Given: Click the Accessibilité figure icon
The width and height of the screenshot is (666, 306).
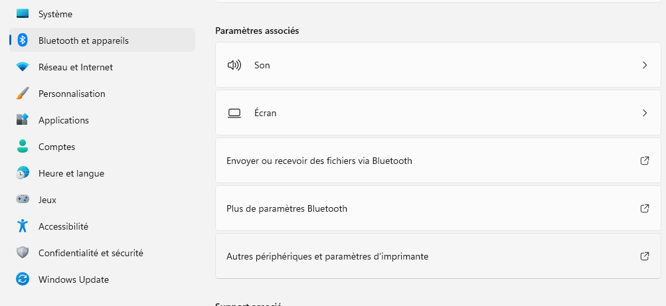Looking at the screenshot, I should click(23, 226).
